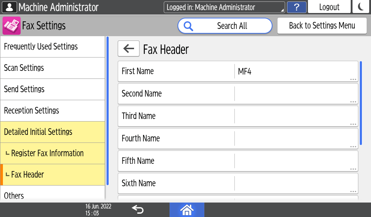Go to Send Settings
371x217 pixels.
pyautogui.click(x=53, y=89)
